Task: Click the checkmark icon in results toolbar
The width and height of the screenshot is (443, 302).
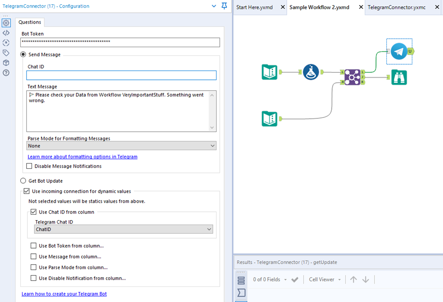Action: click(x=295, y=280)
